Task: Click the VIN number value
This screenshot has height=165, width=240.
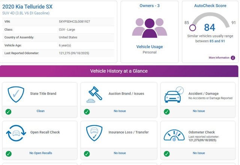Action: (x=74, y=21)
